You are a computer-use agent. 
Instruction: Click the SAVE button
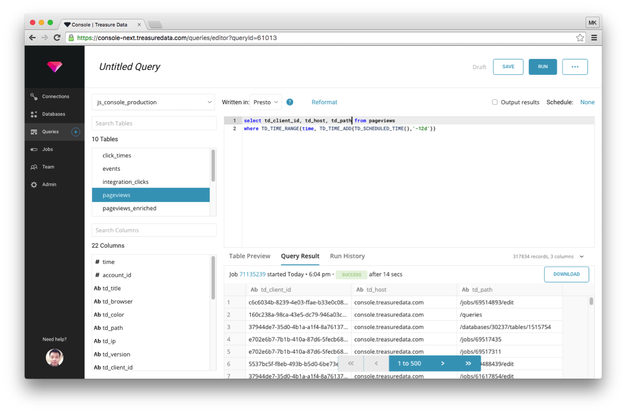[x=508, y=67]
